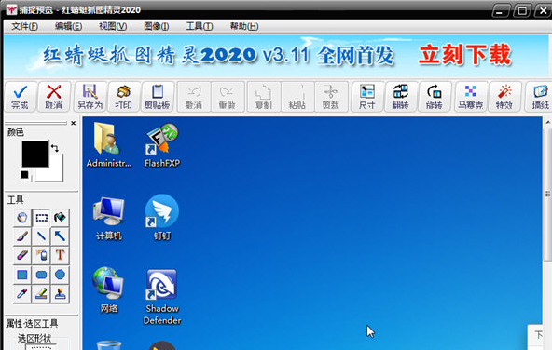The width and height of the screenshot is (552, 350).
Task: Select the arrow drawing tool
Action: coord(61,236)
